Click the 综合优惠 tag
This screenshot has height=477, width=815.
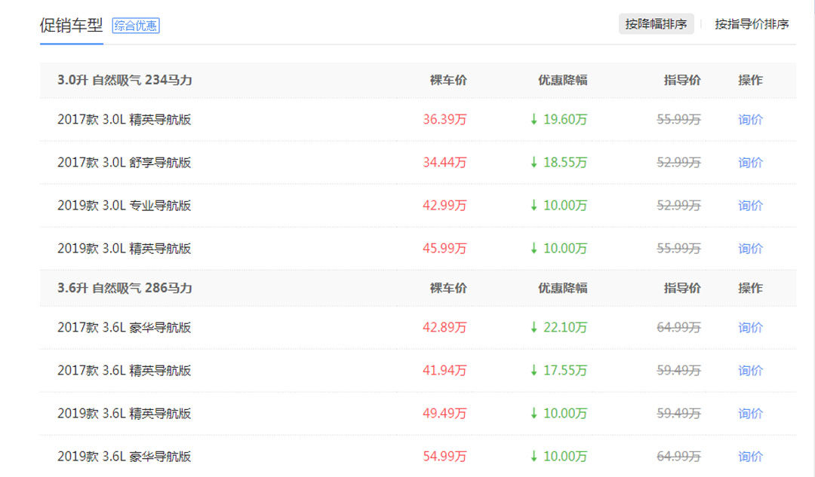(136, 26)
